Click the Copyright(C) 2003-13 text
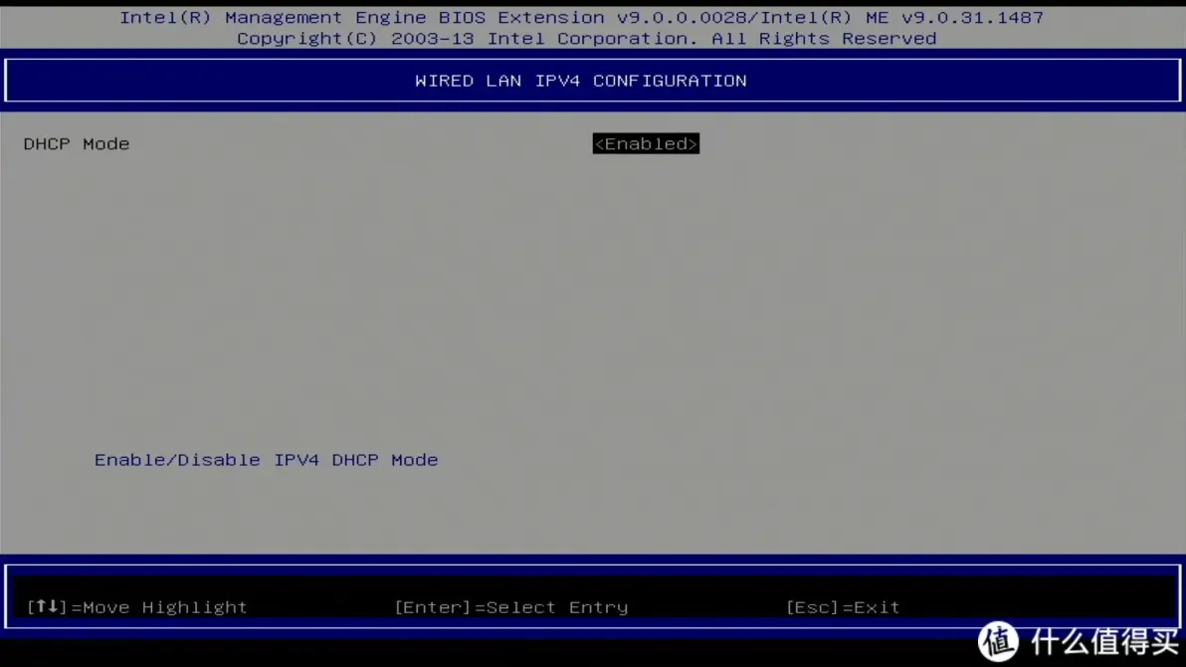The width and height of the screenshot is (1186, 667). 355,39
